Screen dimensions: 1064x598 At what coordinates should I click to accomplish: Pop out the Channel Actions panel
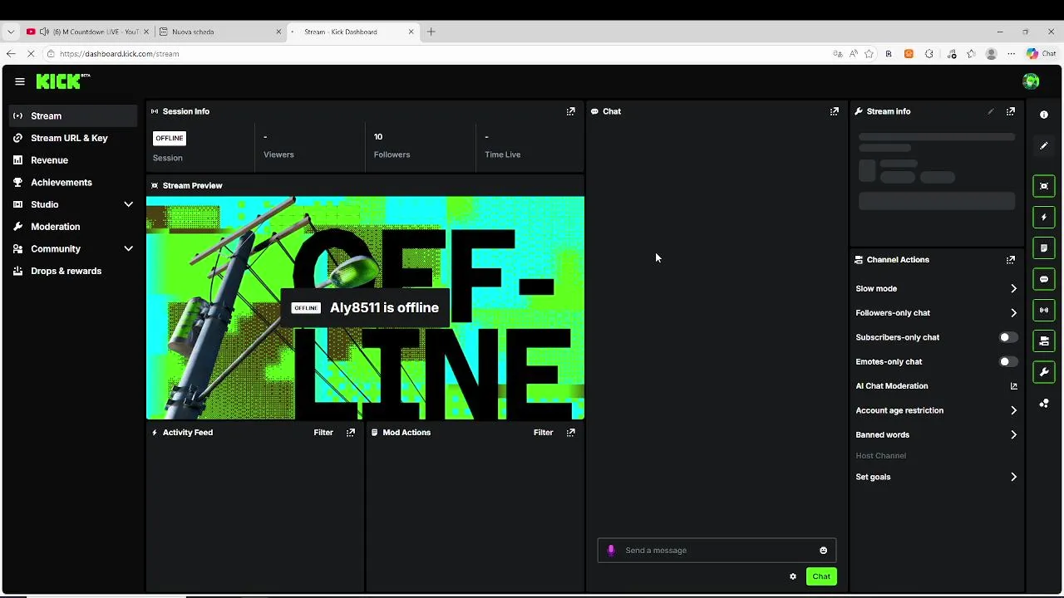tap(1010, 260)
